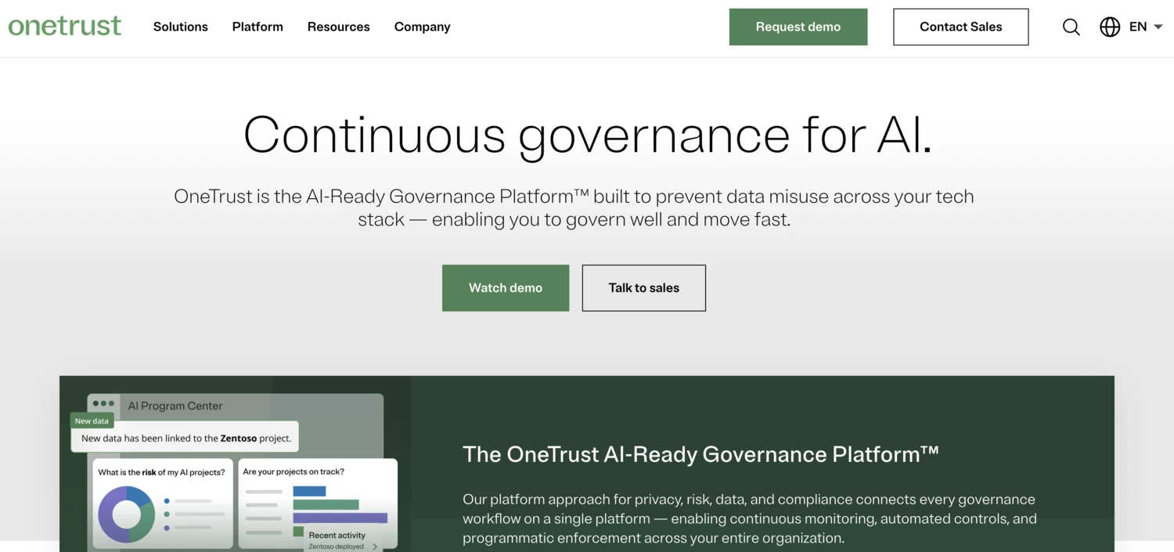Screen dimensions: 1174x552
Task: Click the New data notification badge
Action: click(92, 420)
